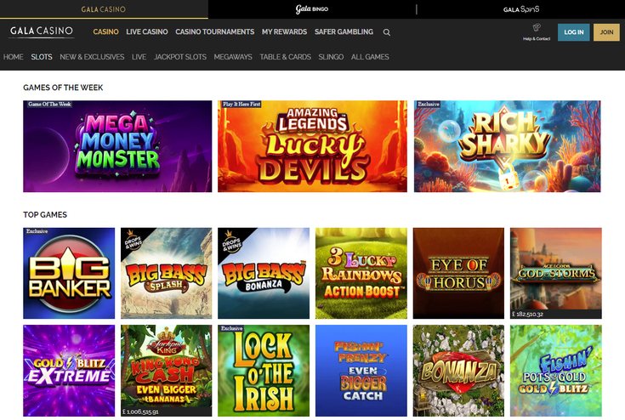Open TABLE & CARDS category
The height and width of the screenshot is (420, 625).
pyautogui.click(x=285, y=57)
